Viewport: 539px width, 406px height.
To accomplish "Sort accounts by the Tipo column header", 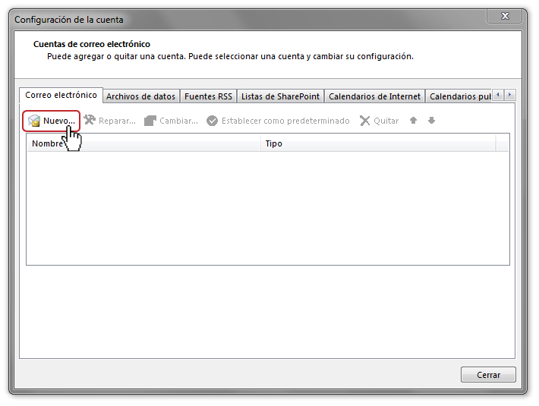I will click(378, 143).
